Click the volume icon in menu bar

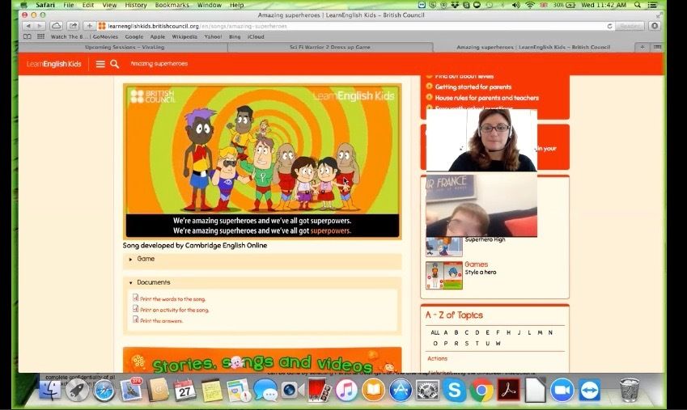pyautogui.click(x=516, y=5)
